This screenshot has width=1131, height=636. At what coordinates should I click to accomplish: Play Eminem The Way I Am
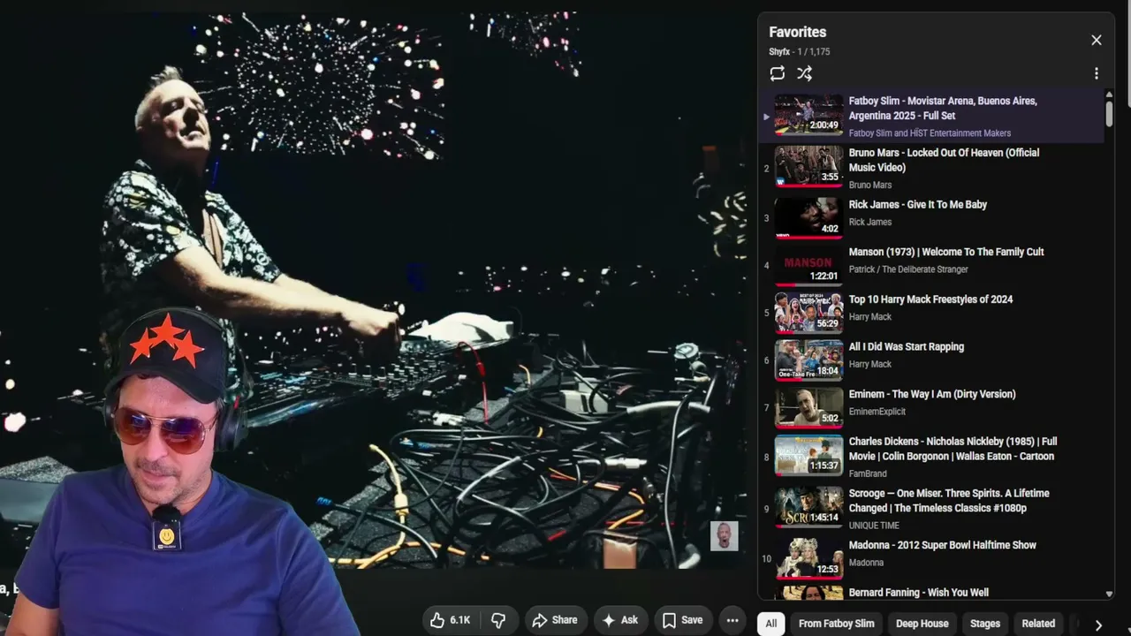[932, 394]
